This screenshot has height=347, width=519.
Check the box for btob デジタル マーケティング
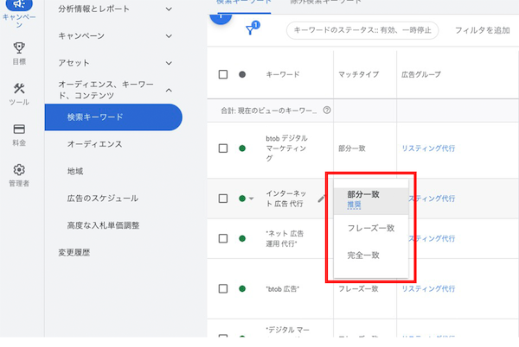coord(223,148)
